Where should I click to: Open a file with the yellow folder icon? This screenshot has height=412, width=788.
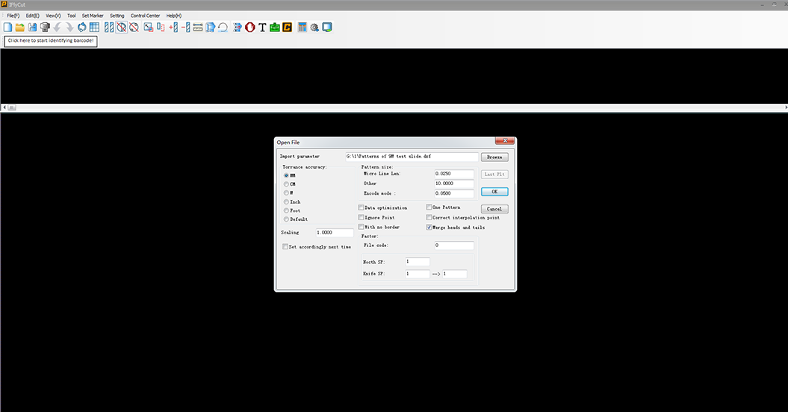click(20, 28)
